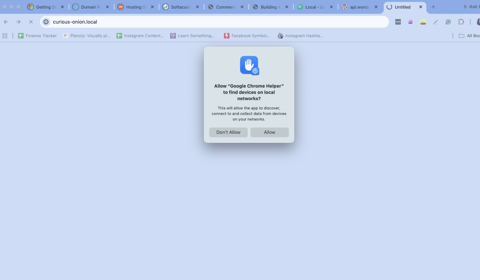Screen dimensions: 480x280
Task: Switch to the Local tab
Action: point(315,7)
